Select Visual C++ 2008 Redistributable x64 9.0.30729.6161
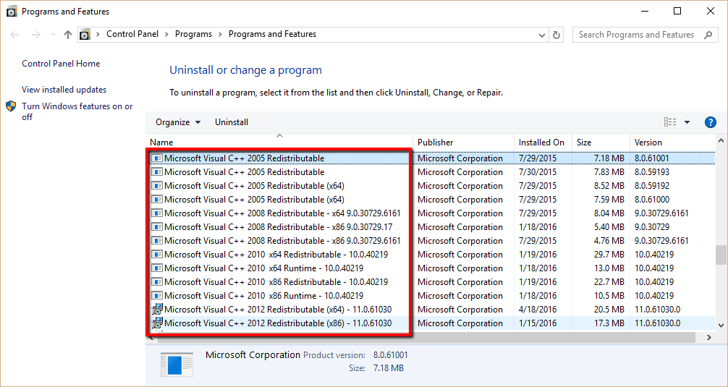This screenshot has height=387, width=728. [431, 213]
